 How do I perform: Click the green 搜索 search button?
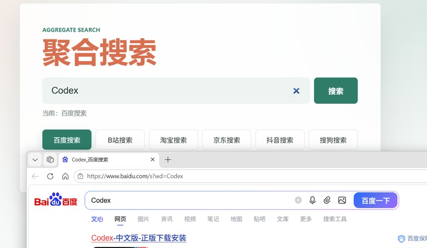click(336, 91)
